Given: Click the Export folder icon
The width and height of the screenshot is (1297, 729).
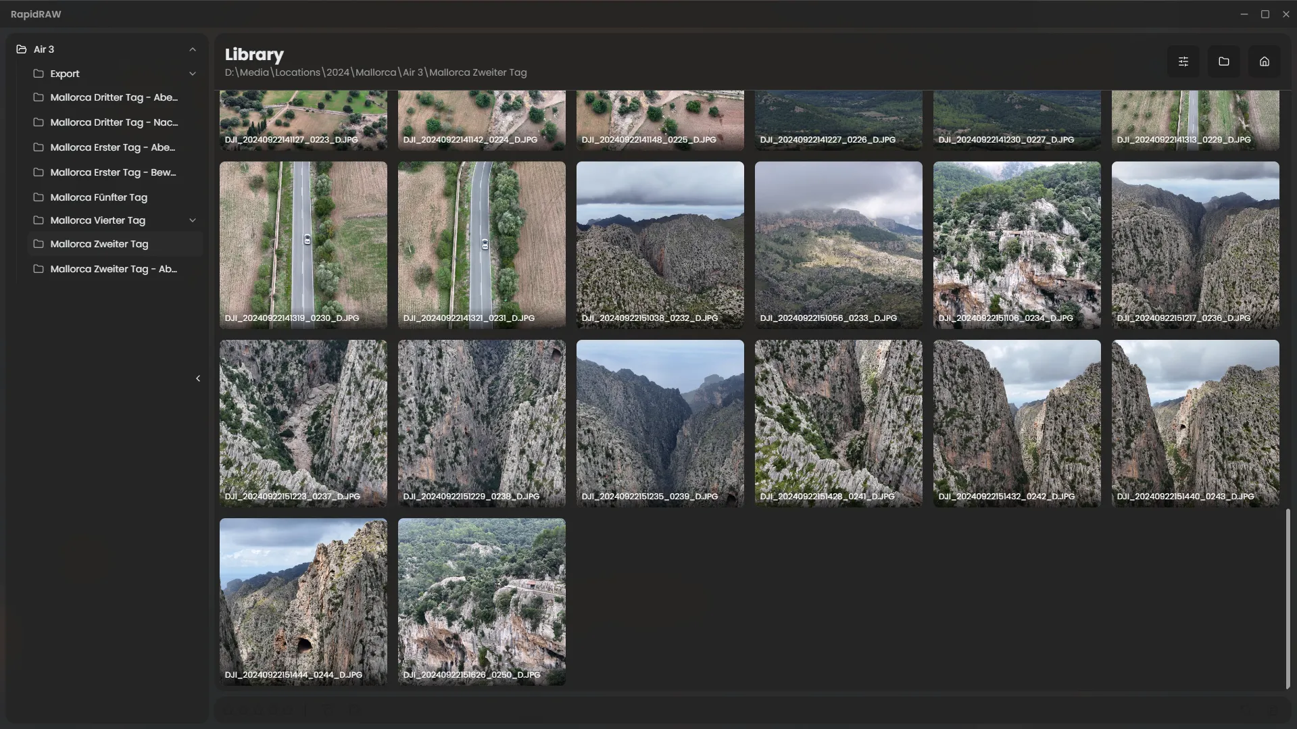Looking at the screenshot, I should tap(39, 74).
